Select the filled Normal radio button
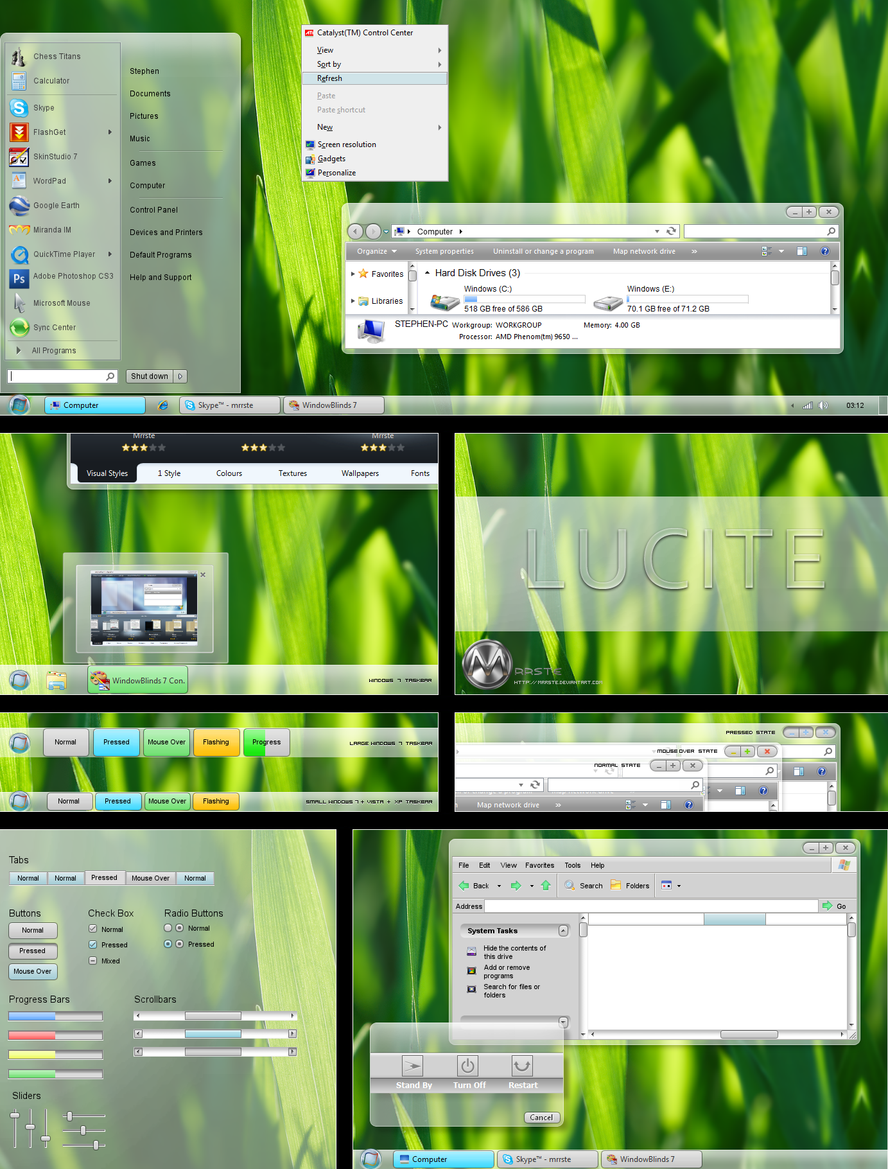The image size is (888, 1169). (x=180, y=928)
